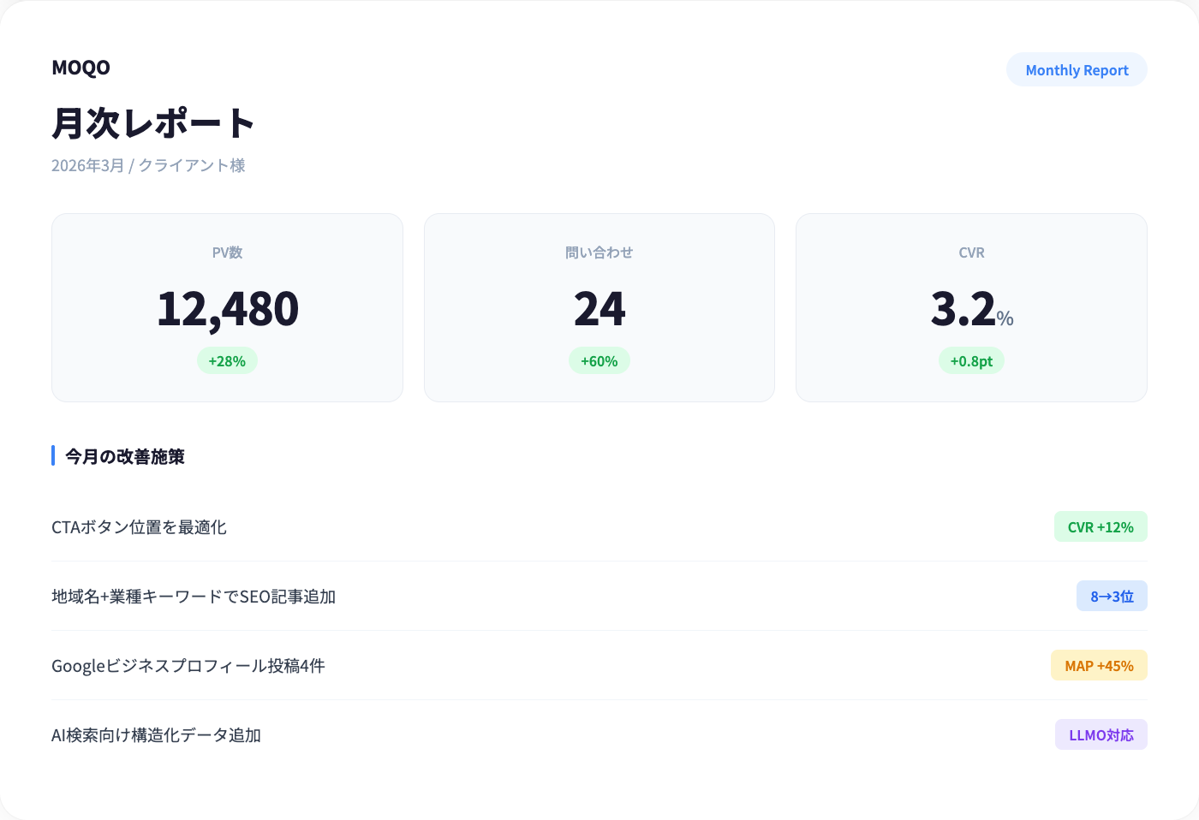Select the 12,480 PV数 value

[x=228, y=309]
